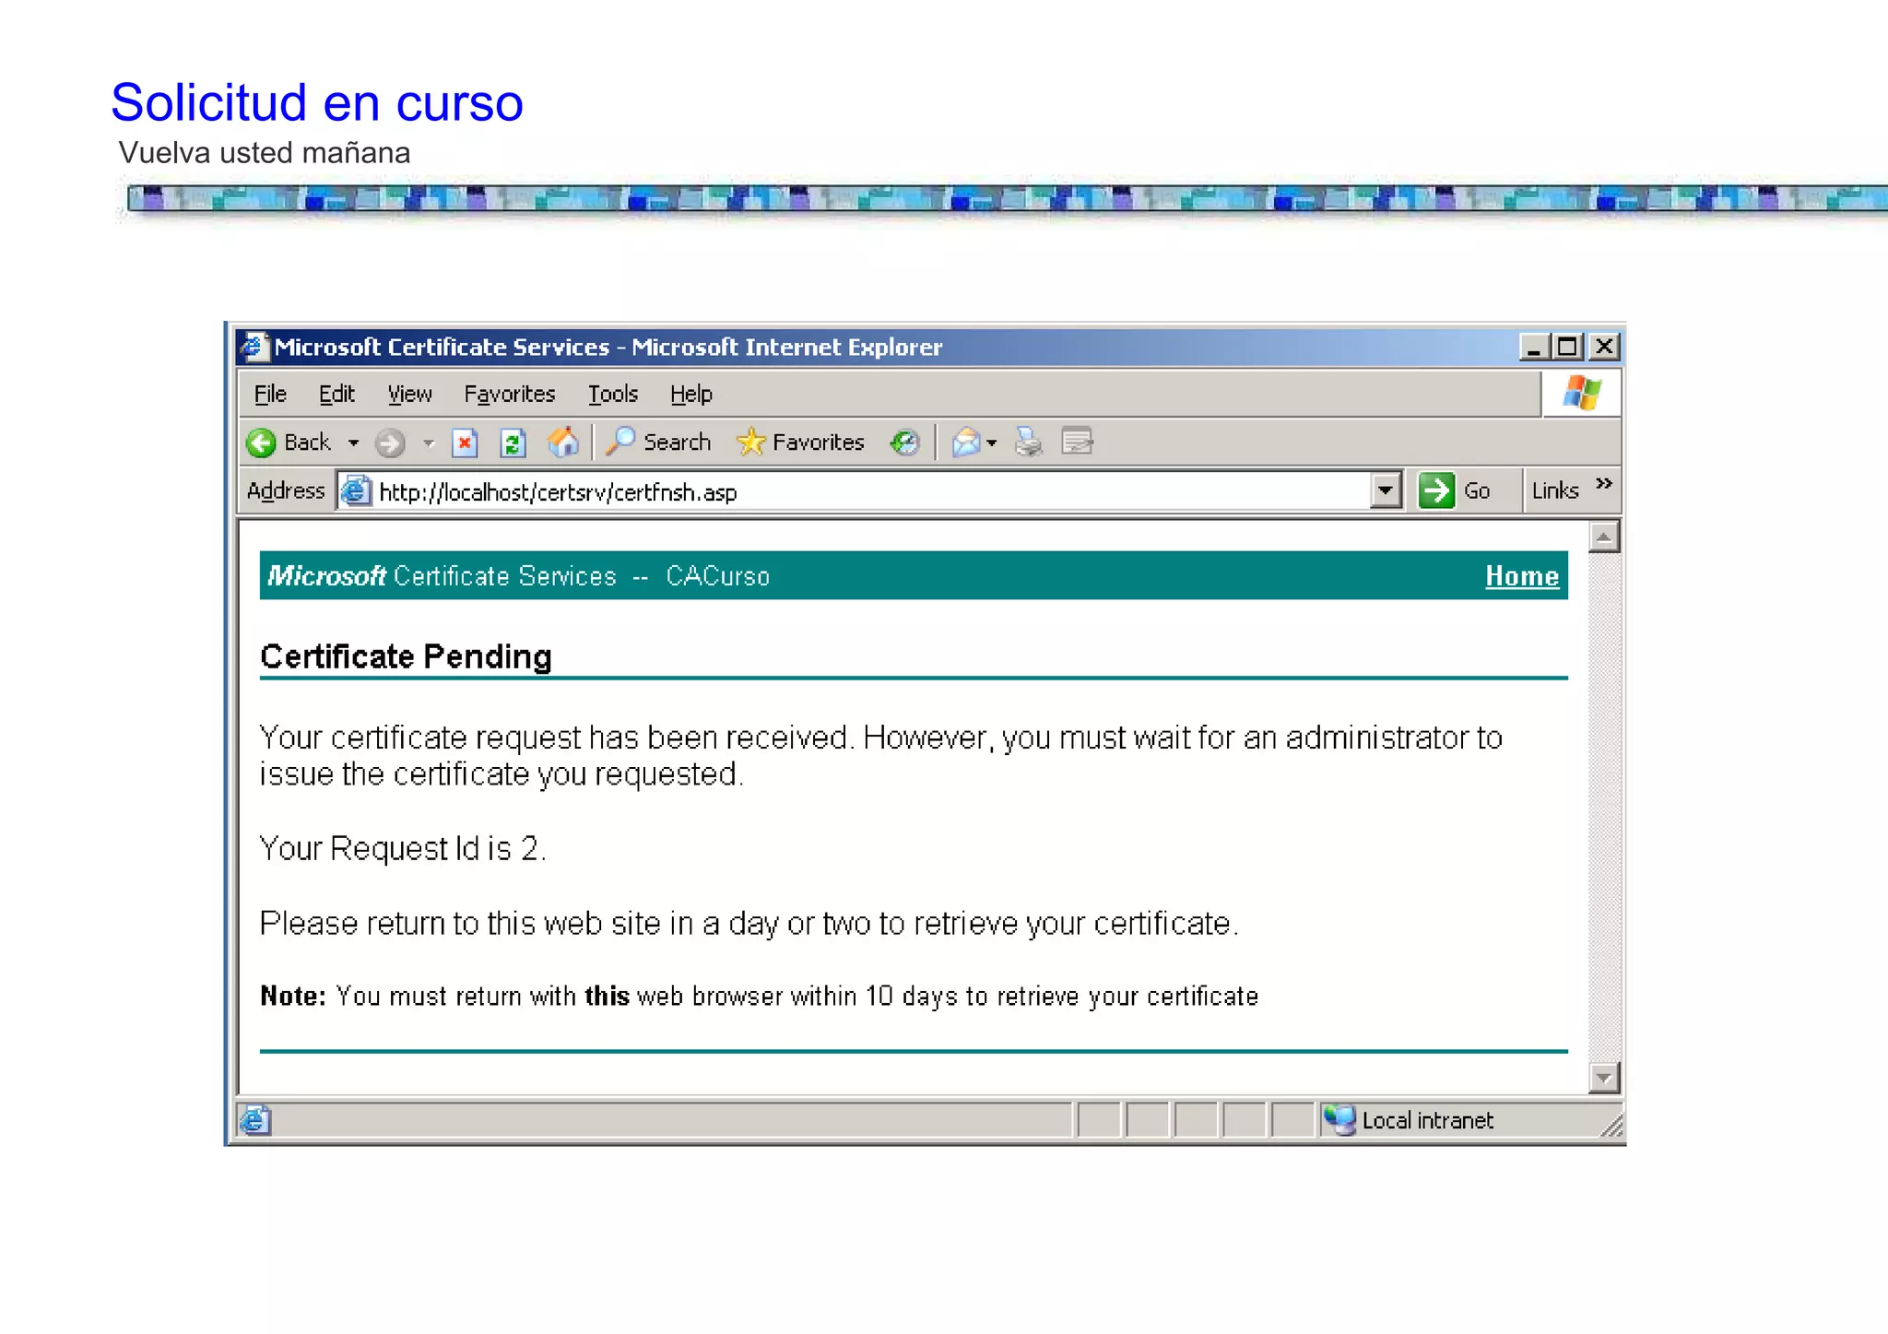Click the window resize grip corner
The height and width of the screenshot is (1334, 1888).
coord(1611,1126)
